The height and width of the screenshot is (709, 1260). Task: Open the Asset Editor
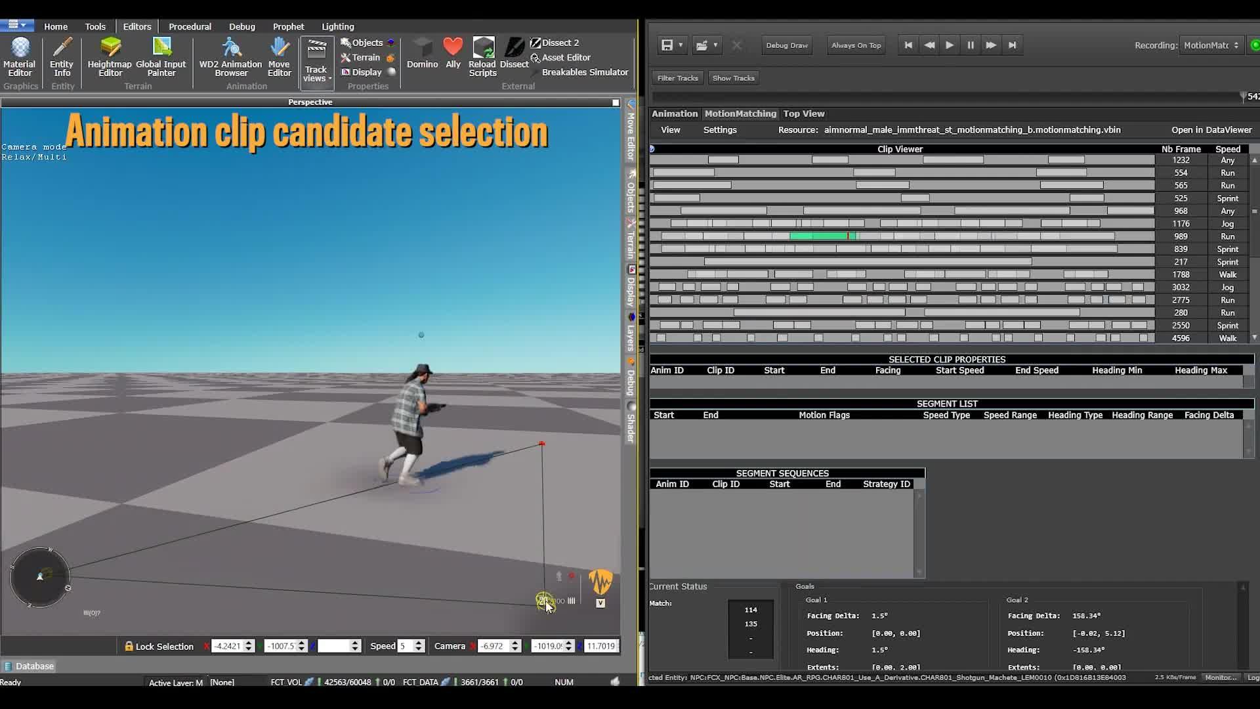tap(564, 57)
